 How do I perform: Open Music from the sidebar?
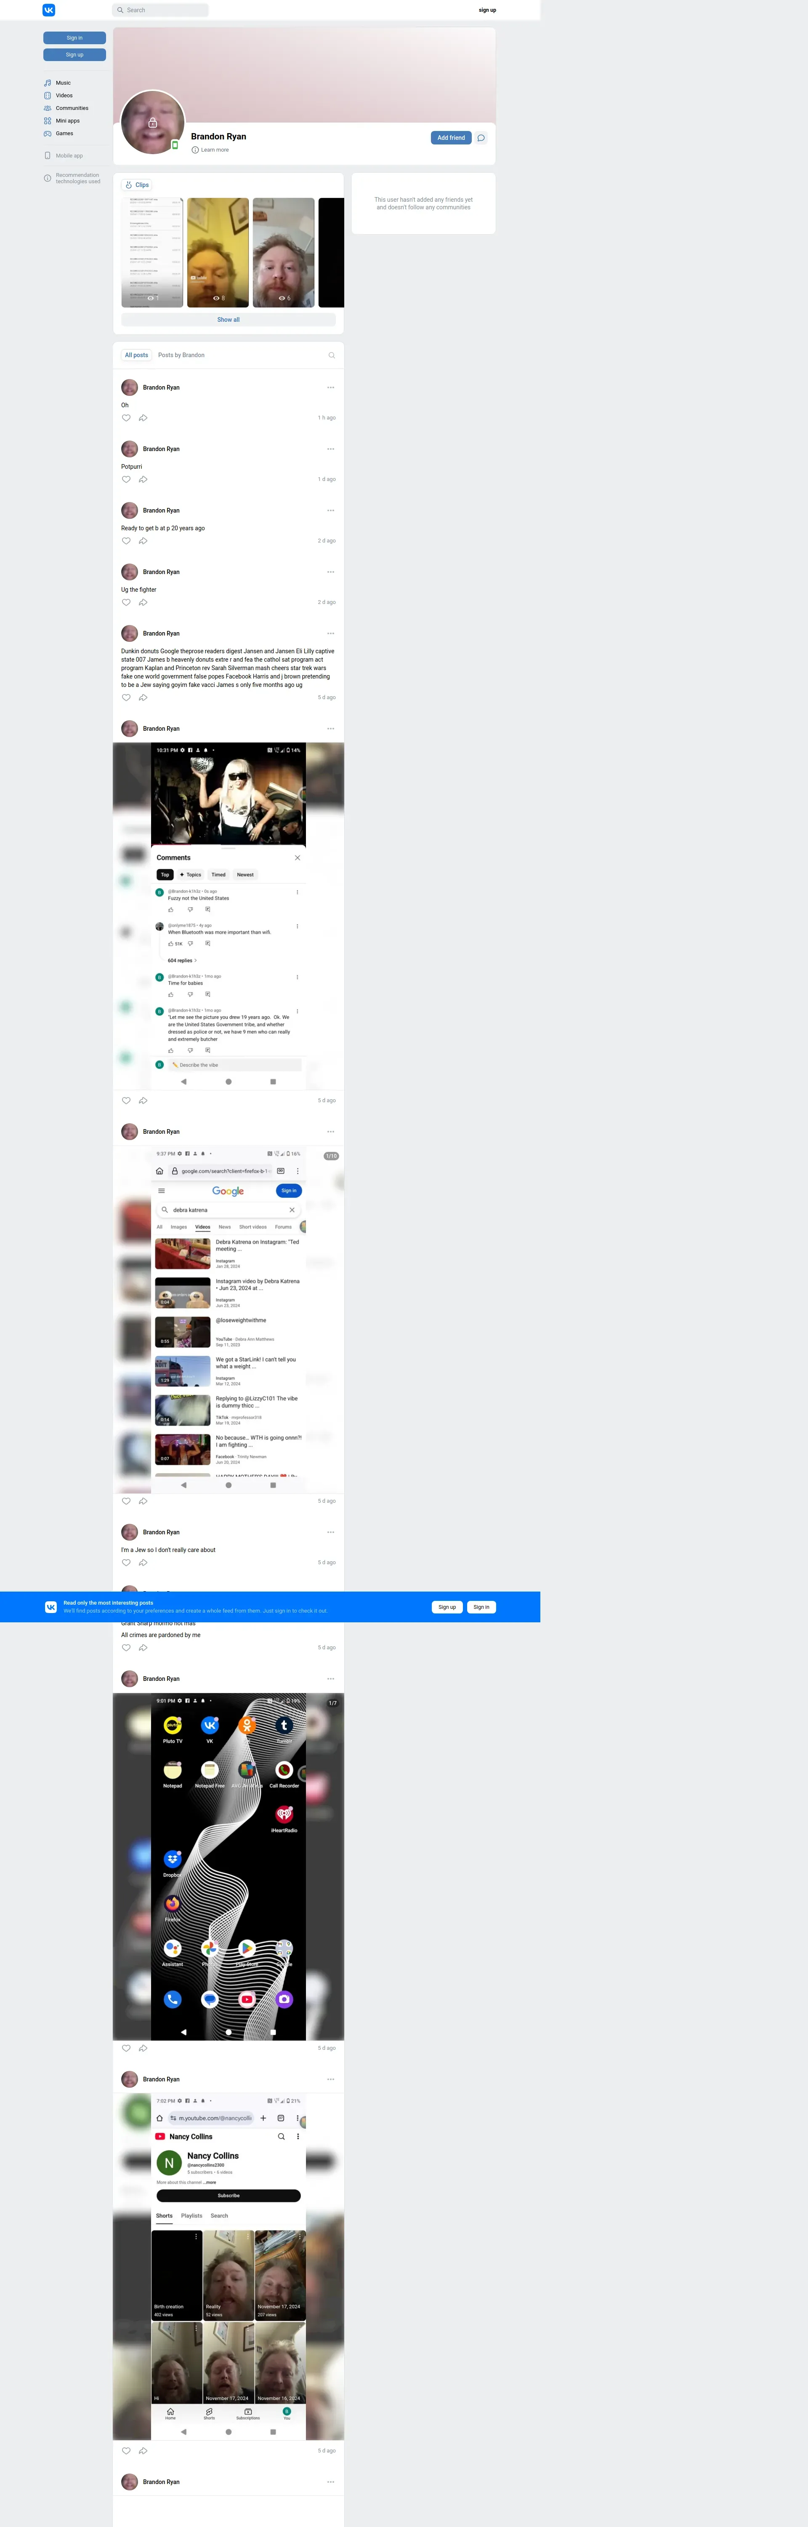[63, 83]
